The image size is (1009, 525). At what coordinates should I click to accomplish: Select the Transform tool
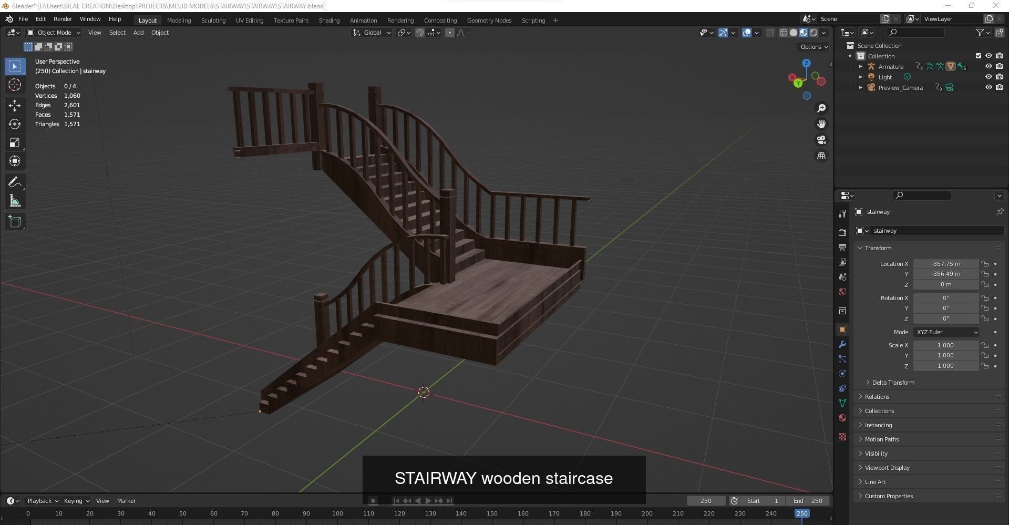click(x=15, y=161)
